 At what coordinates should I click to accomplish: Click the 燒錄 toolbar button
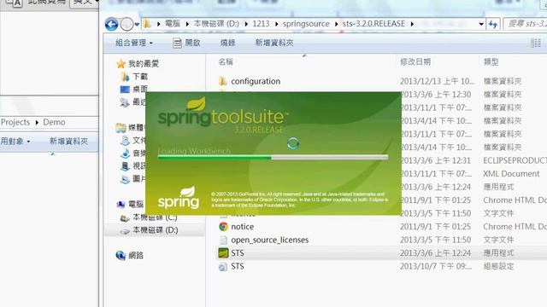[x=227, y=43]
